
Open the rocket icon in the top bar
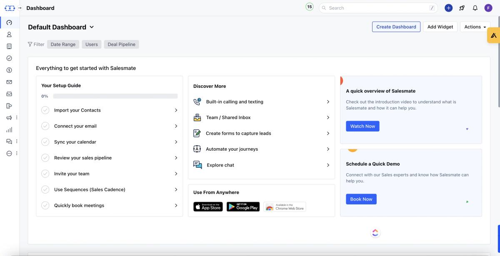pos(462,8)
